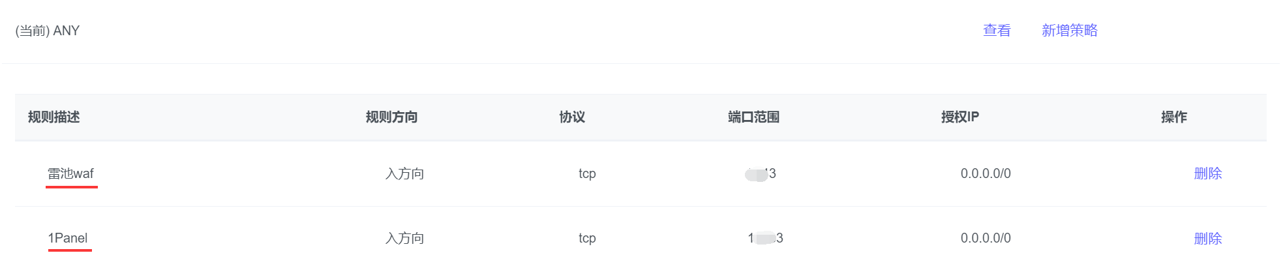Screen dimensions: 1283x268
Task: Click the 协议 column header
Action: pos(572,117)
